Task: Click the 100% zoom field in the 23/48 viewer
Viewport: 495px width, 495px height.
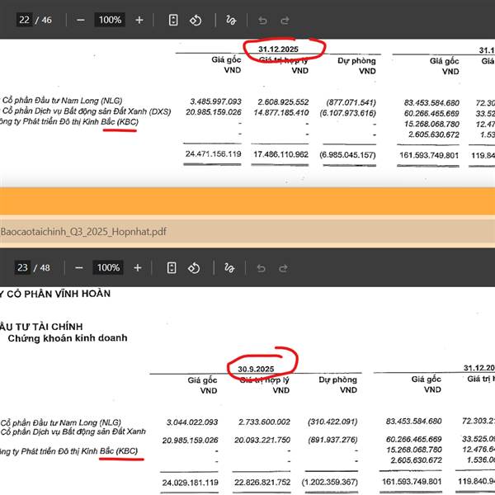Action: (x=109, y=267)
